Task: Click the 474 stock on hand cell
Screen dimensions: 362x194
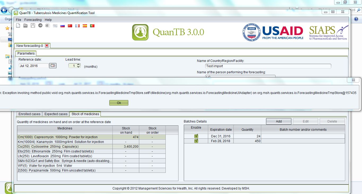Action: (x=126, y=137)
